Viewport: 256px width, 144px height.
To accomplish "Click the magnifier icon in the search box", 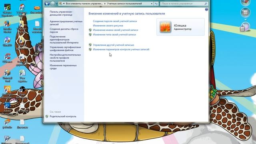I will pos(206,4).
